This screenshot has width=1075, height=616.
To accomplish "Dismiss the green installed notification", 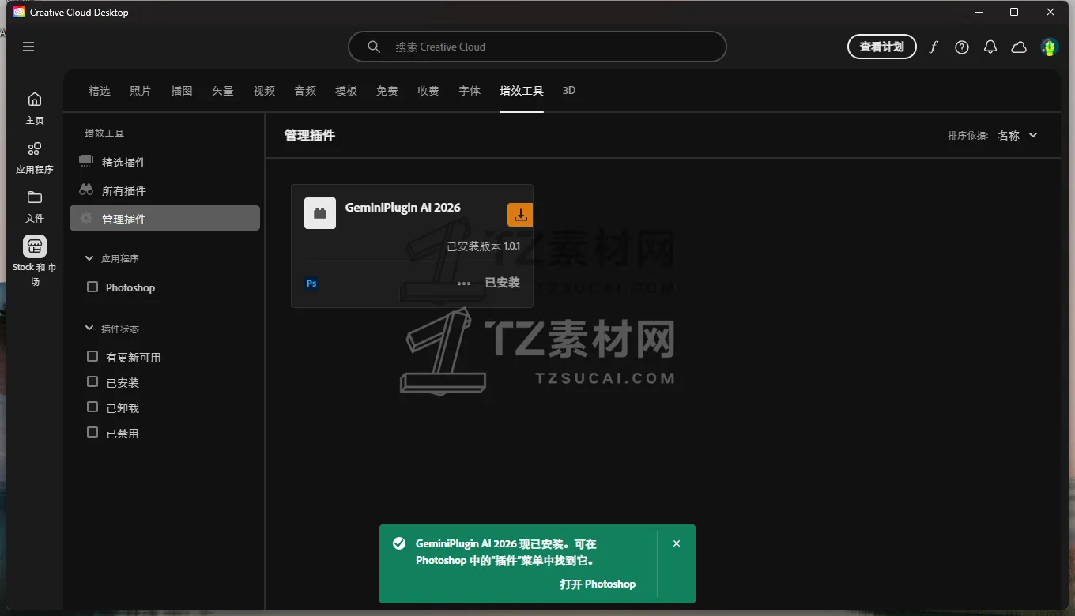I will point(676,543).
